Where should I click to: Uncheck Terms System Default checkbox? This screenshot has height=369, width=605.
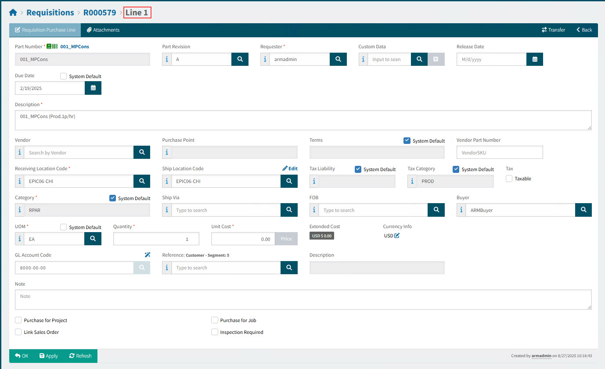(x=407, y=141)
